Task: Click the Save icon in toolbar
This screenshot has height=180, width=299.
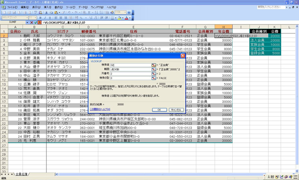Action: pyautogui.click(x=14, y=12)
